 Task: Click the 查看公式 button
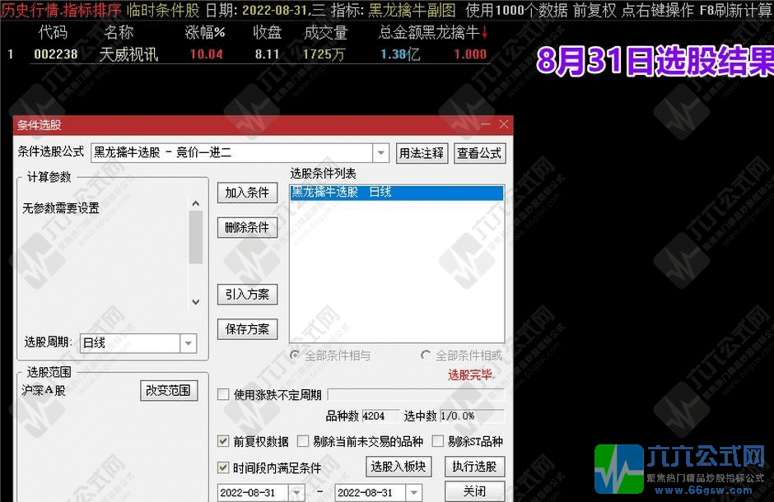coord(479,153)
